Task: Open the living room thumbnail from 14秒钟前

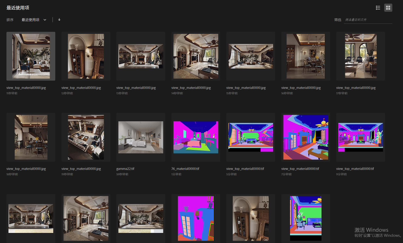Action: [195, 56]
